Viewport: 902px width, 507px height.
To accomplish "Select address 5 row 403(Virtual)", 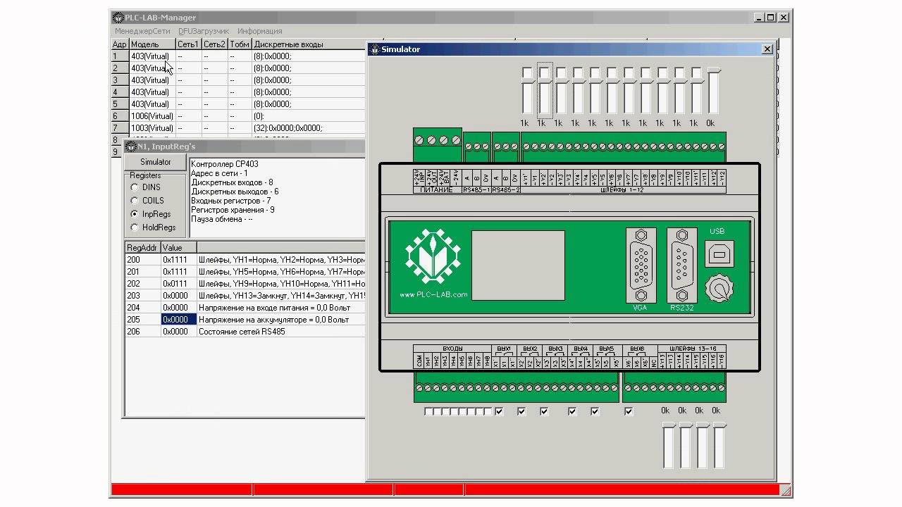I will (x=239, y=104).
